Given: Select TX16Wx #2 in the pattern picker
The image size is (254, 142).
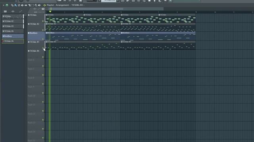Looking at the screenshot, I should pyautogui.click(x=13, y=21).
